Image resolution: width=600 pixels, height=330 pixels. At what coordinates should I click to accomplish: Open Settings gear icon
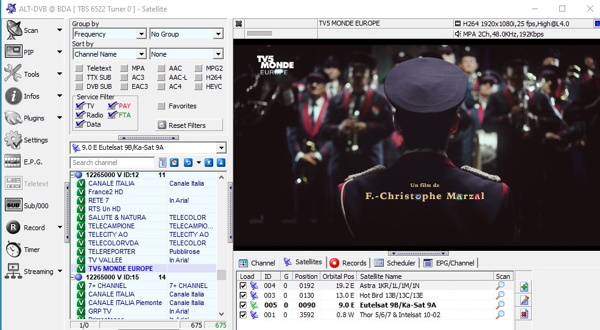(13, 139)
